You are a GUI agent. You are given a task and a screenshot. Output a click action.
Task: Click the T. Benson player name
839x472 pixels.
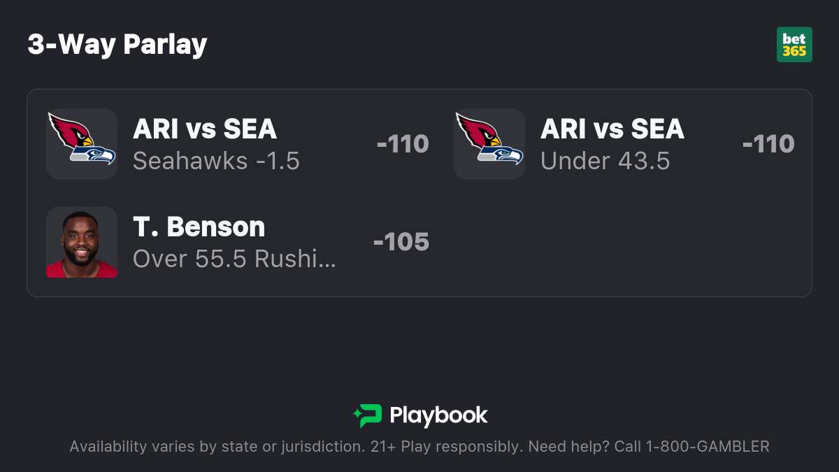[199, 227]
